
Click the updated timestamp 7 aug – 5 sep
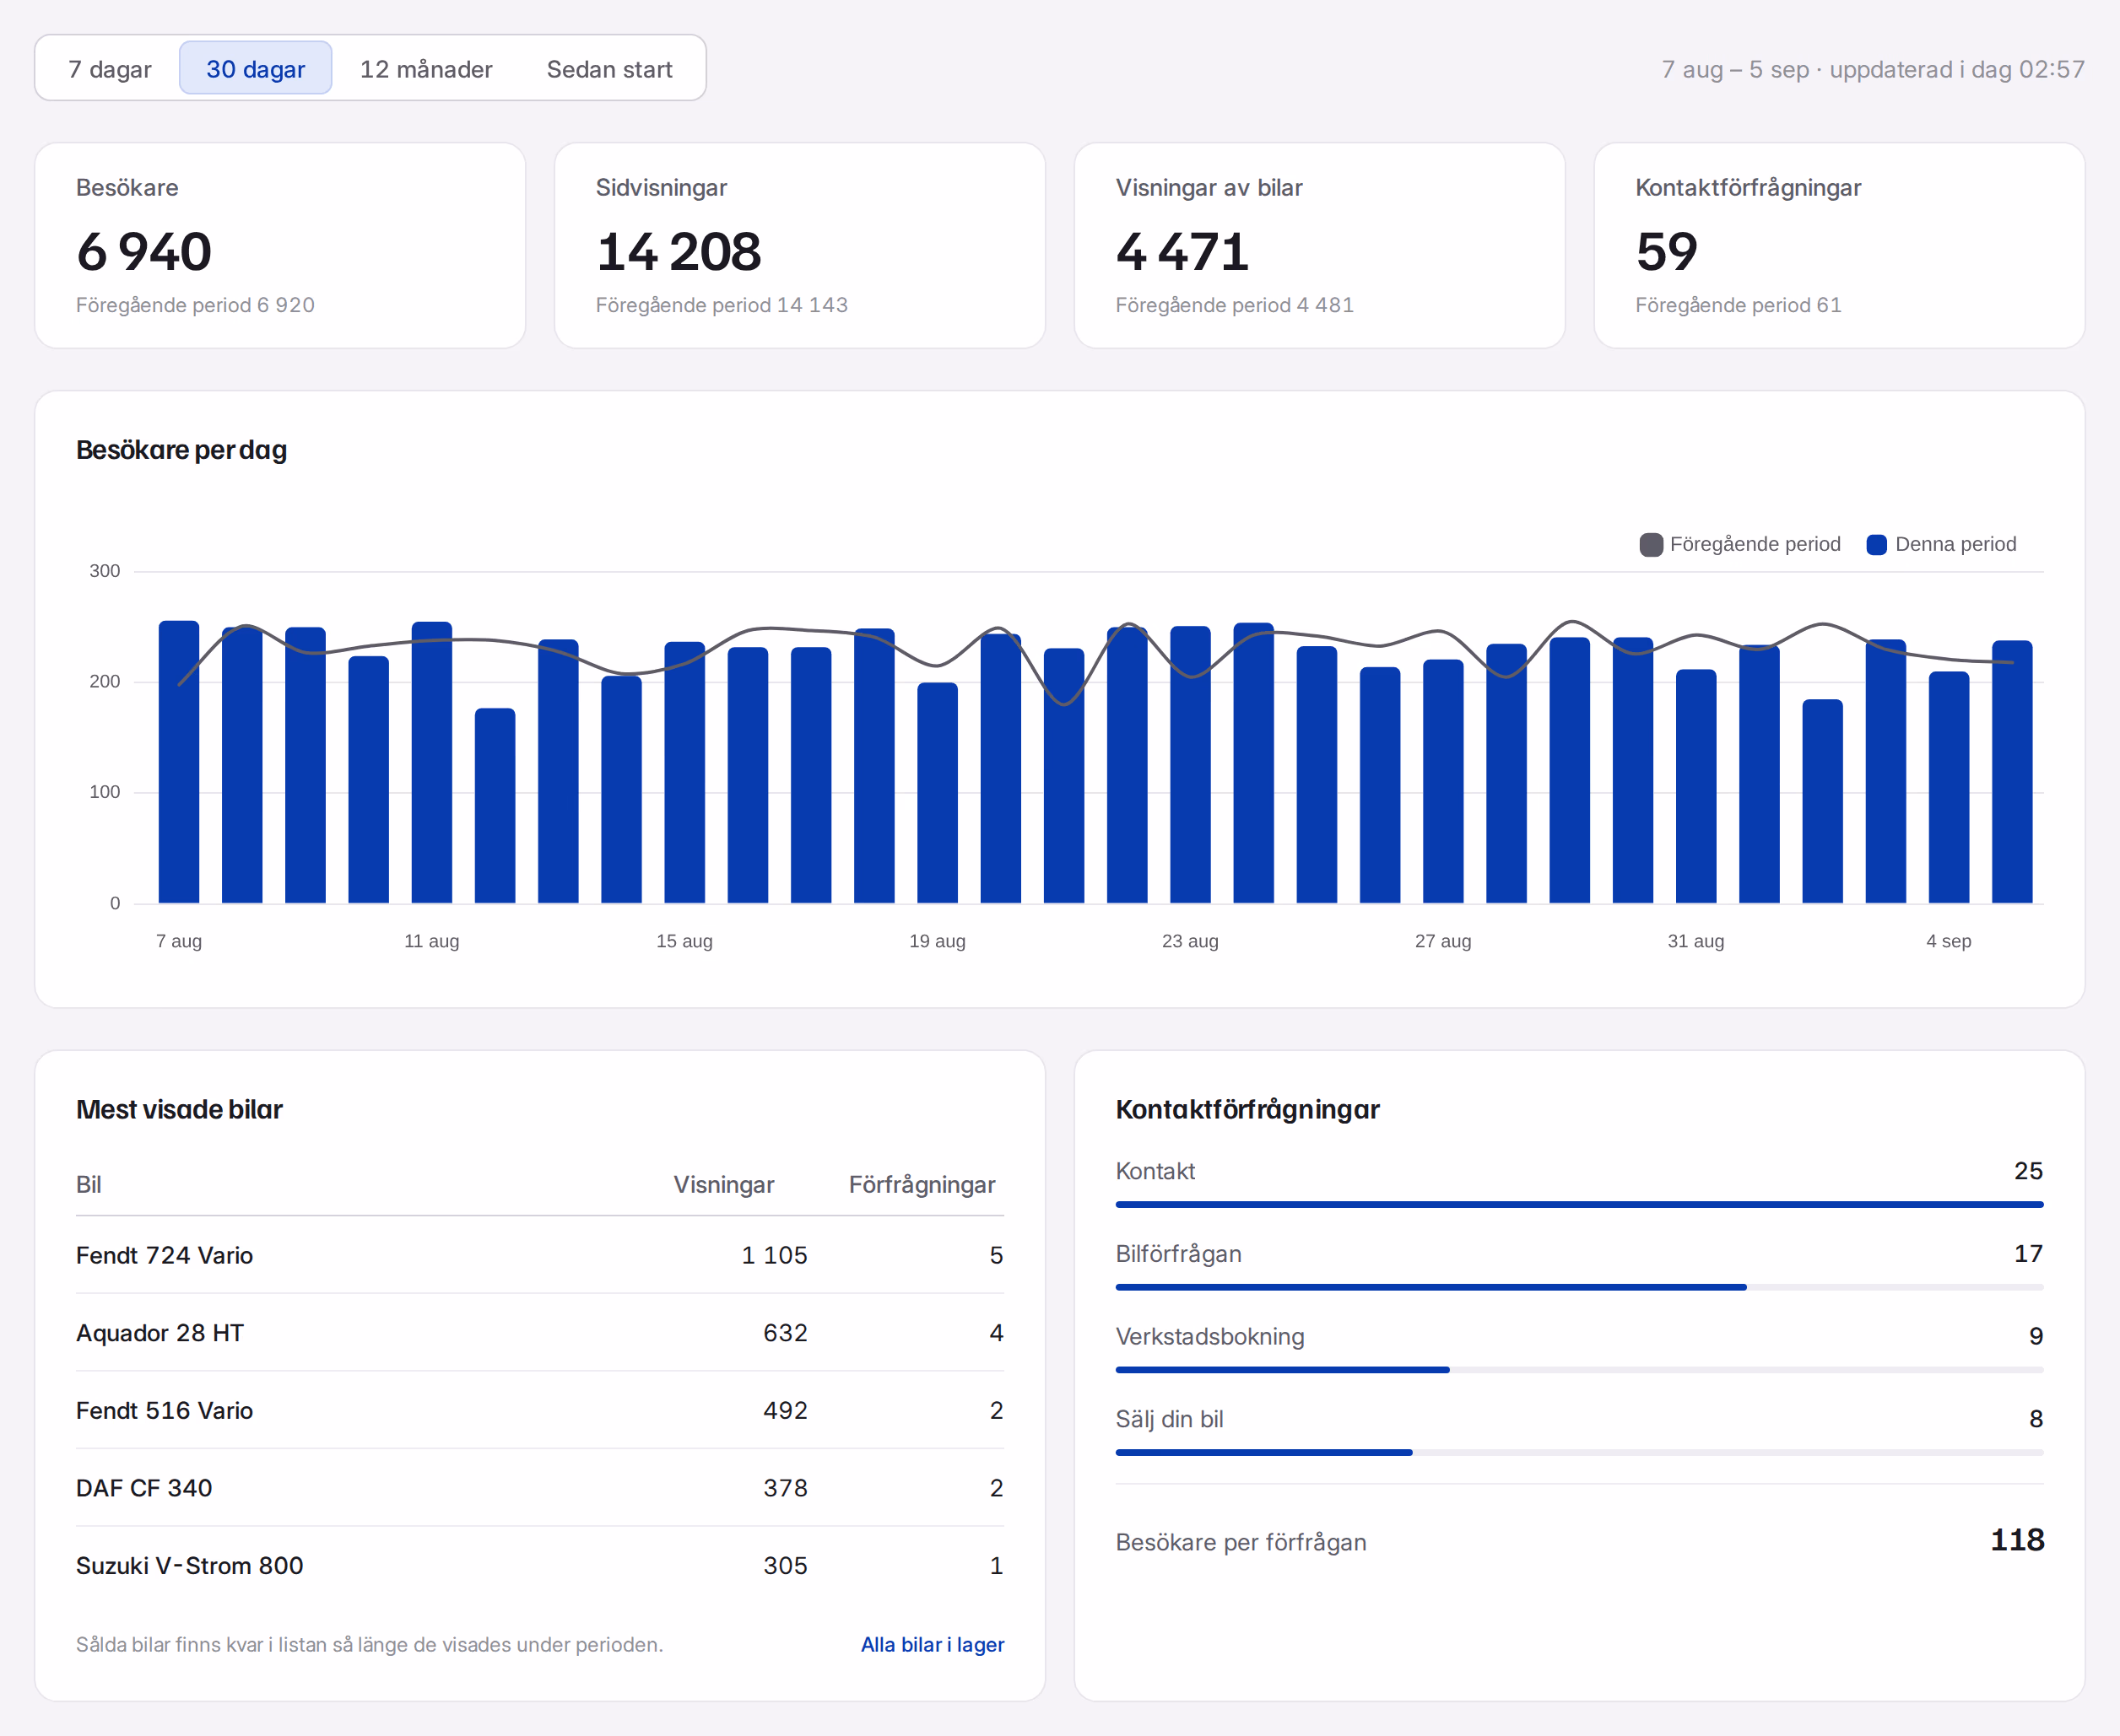click(x=1873, y=69)
